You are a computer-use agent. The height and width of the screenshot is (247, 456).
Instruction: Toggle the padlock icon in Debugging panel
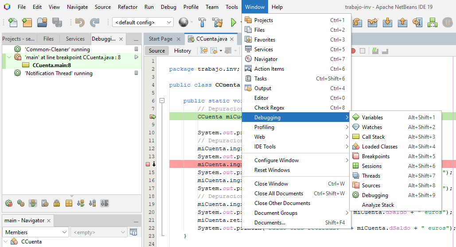57,203
